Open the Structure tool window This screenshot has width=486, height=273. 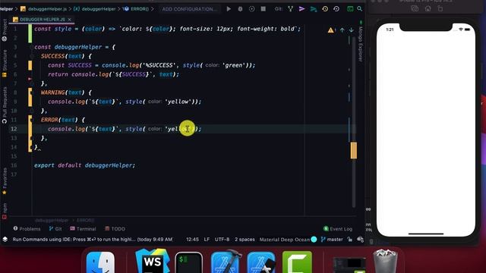[5, 64]
